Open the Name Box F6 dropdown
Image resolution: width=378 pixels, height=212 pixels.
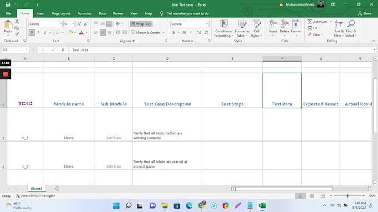coord(27,49)
